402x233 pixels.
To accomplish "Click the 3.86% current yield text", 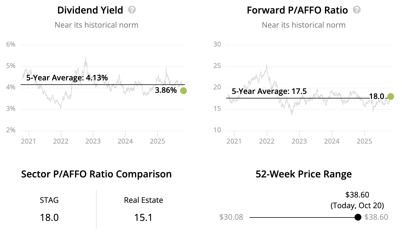I will (166, 91).
